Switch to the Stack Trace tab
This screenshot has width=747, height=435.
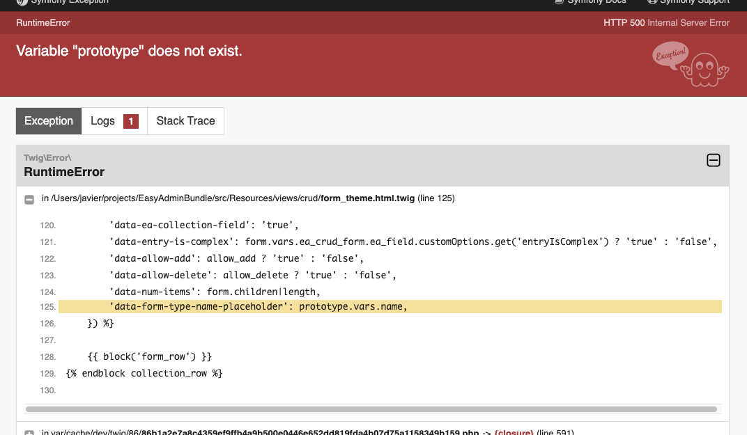pos(185,120)
